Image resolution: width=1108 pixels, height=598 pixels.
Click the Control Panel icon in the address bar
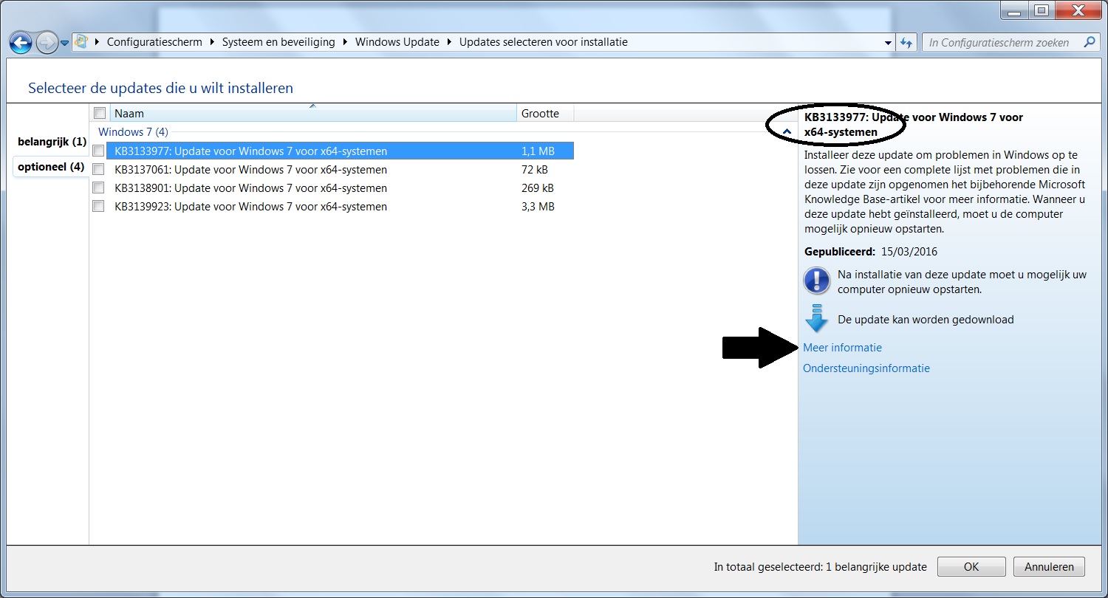click(x=81, y=42)
